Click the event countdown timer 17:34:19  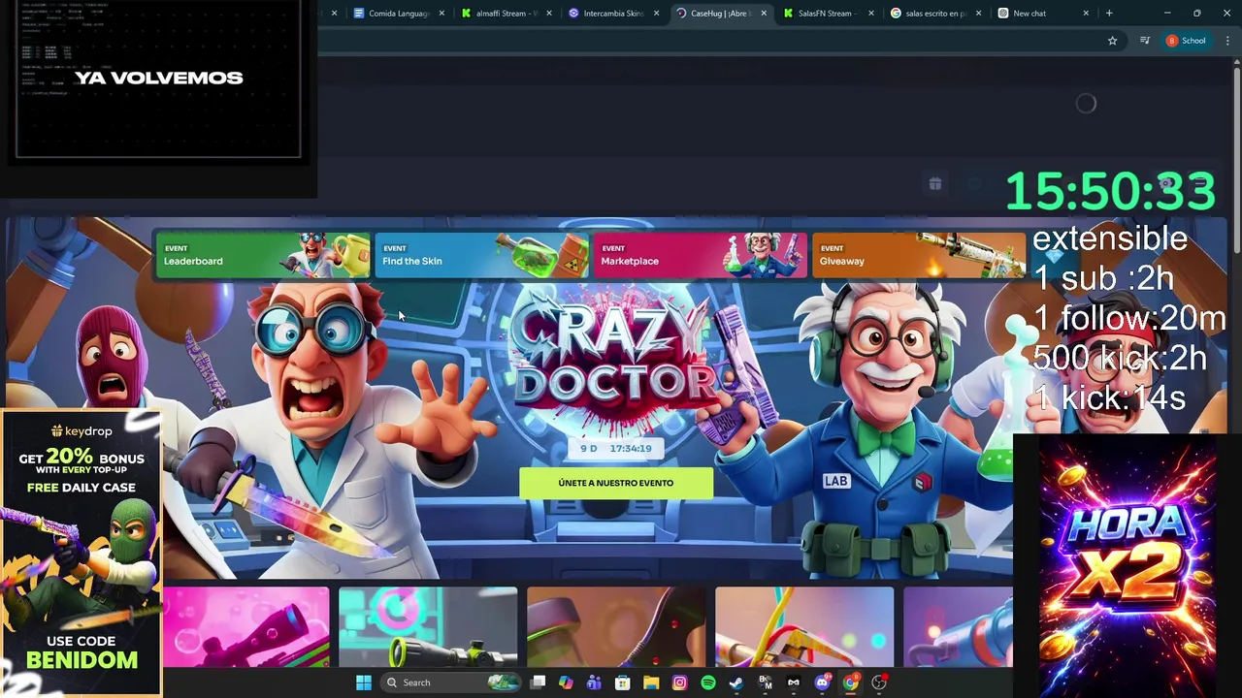point(616,449)
